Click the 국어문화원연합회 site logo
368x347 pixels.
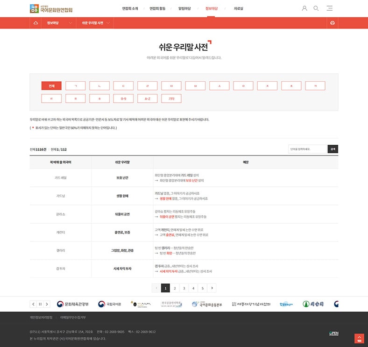pos(51,8)
